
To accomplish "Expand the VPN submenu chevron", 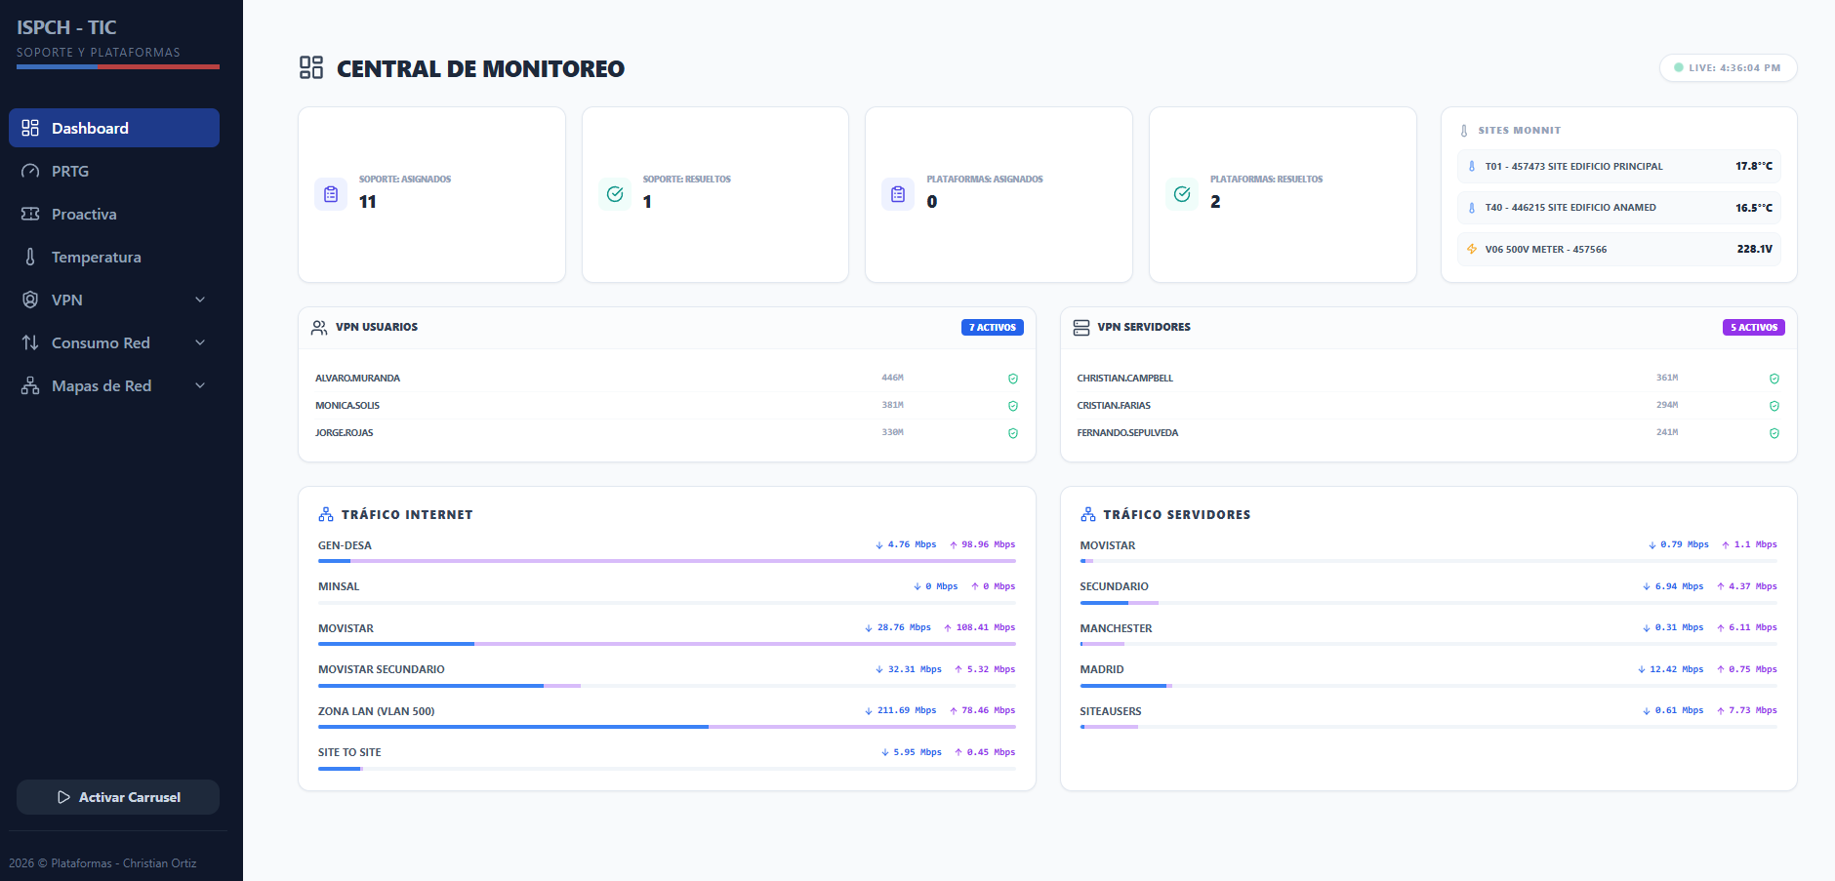I will [x=200, y=300].
